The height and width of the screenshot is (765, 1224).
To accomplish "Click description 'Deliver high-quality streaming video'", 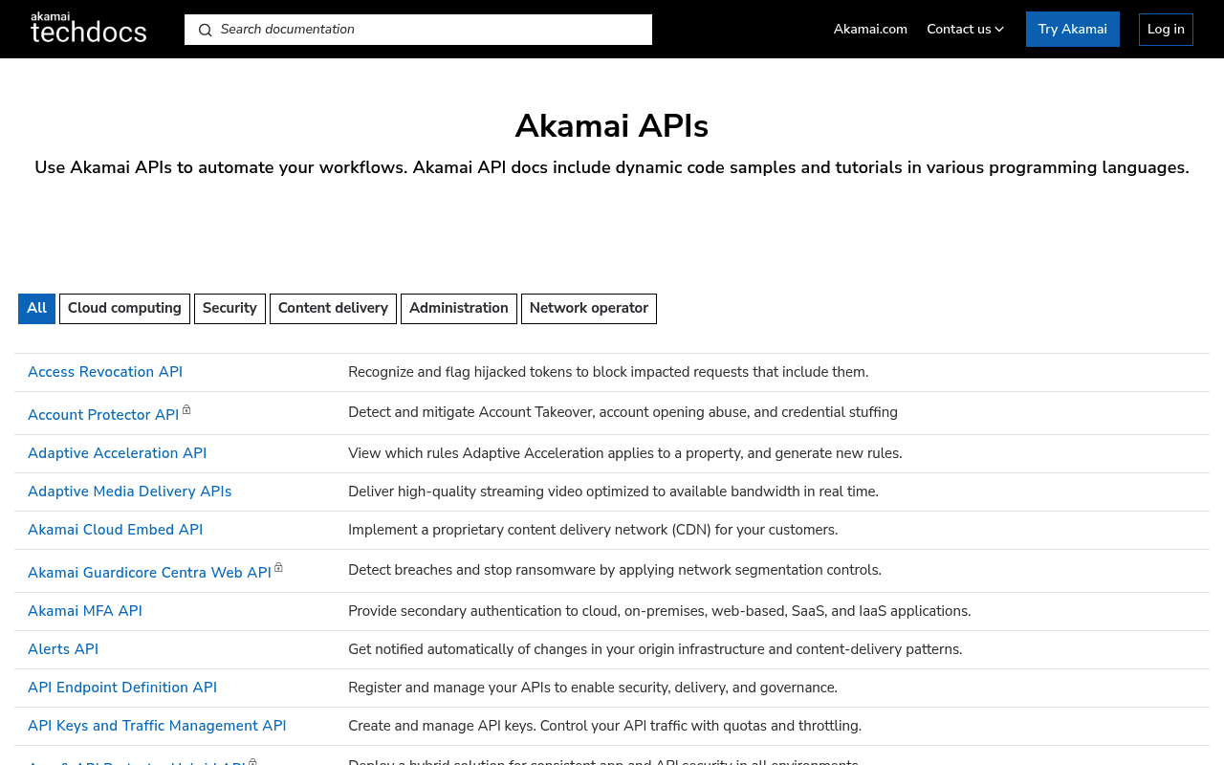I will pos(613,492).
